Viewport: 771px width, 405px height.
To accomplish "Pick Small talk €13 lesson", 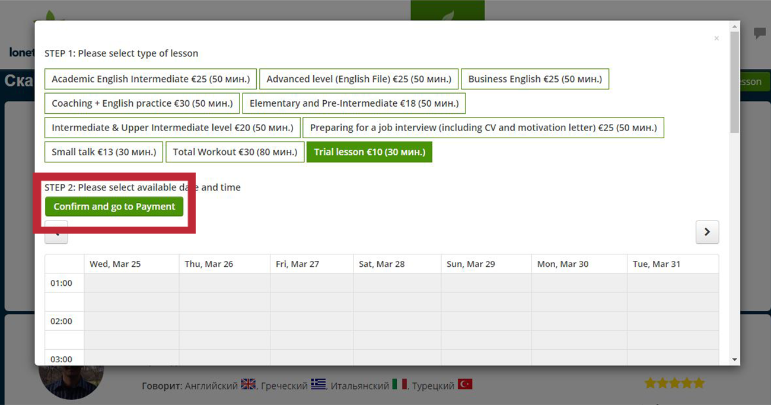I will [x=104, y=152].
